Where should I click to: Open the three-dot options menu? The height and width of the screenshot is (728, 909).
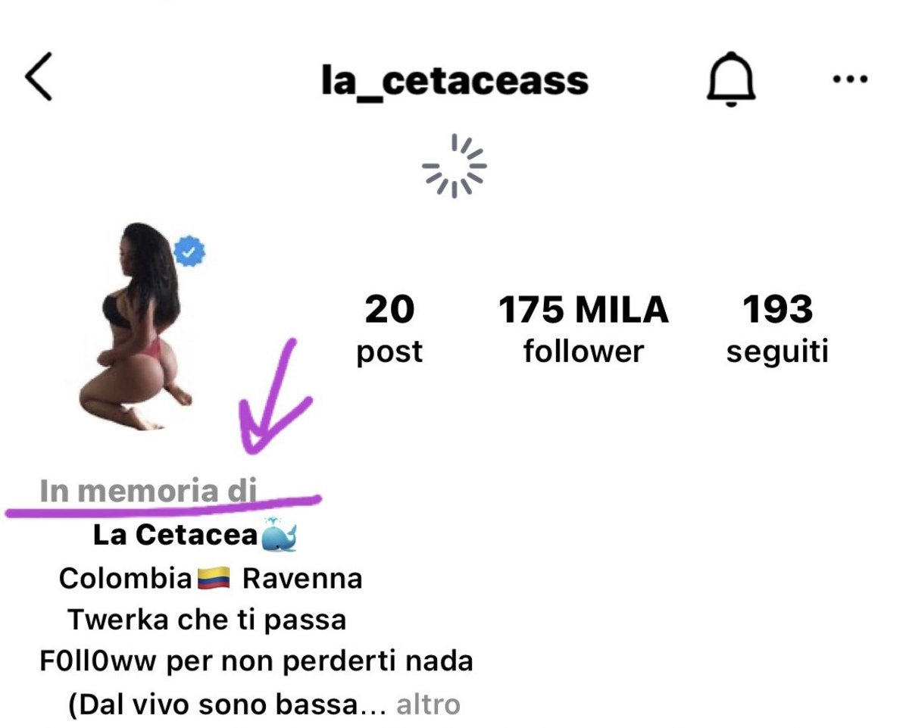coord(850,78)
